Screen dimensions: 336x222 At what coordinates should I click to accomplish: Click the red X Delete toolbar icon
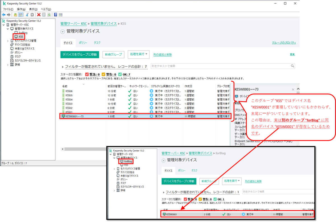click(x=39, y=15)
